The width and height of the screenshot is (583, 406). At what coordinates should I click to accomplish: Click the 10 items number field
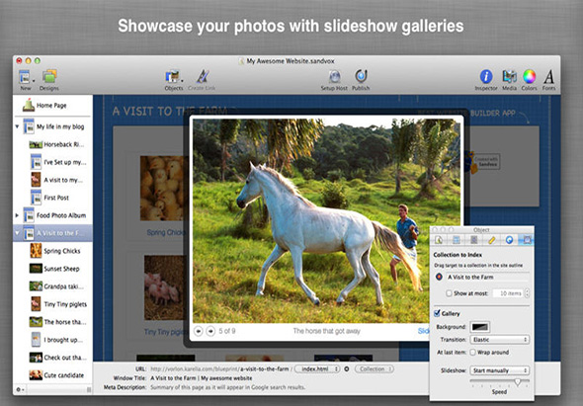pos(508,293)
